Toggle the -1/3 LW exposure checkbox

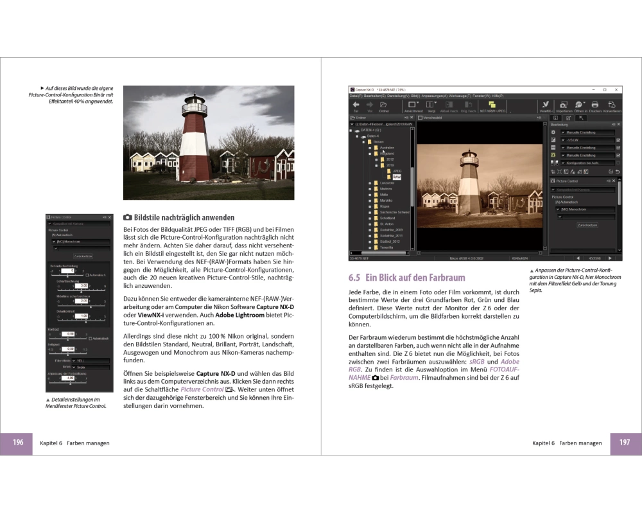[618, 140]
